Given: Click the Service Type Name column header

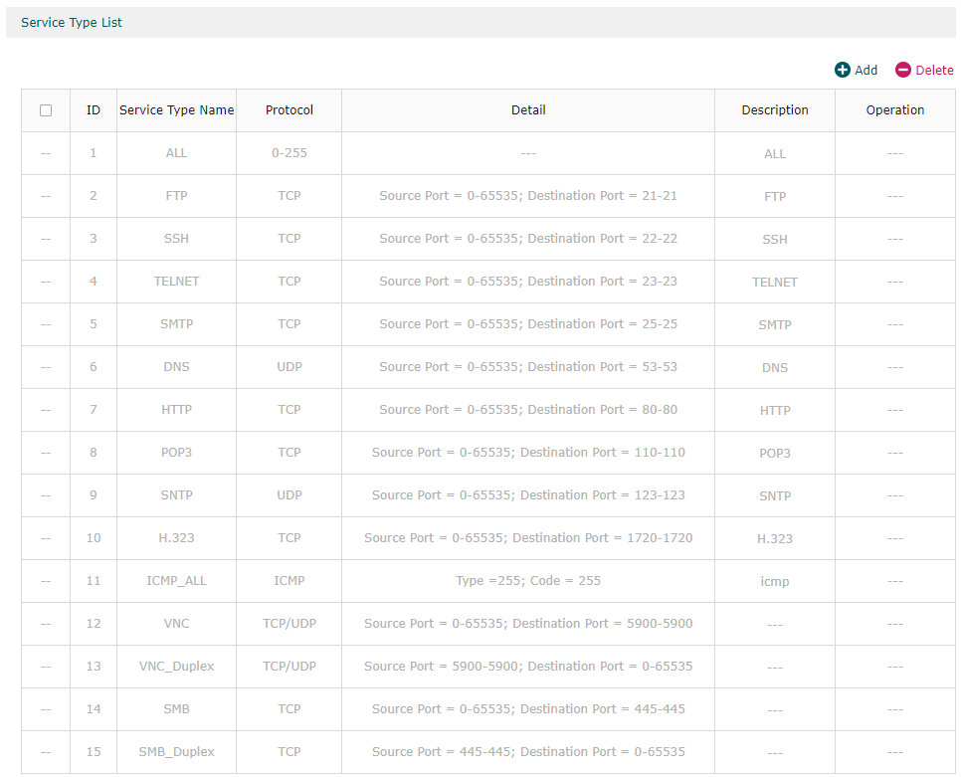Looking at the screenshot, I should pyautogui.click(x=176, y=110).
